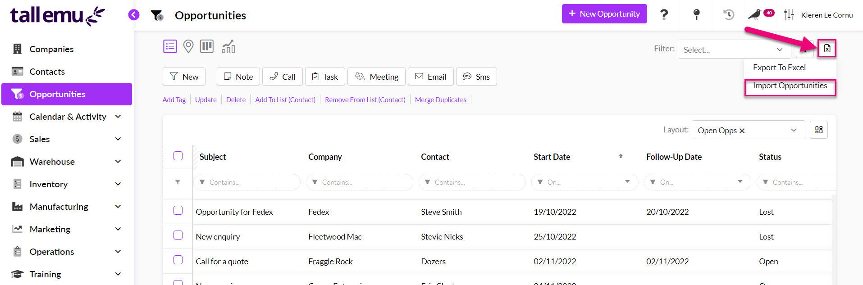Image resolution: width=863 pixels, height=285 pixels.
Task: Click Kieren Le Cornu user name
Action: (827, 15)
